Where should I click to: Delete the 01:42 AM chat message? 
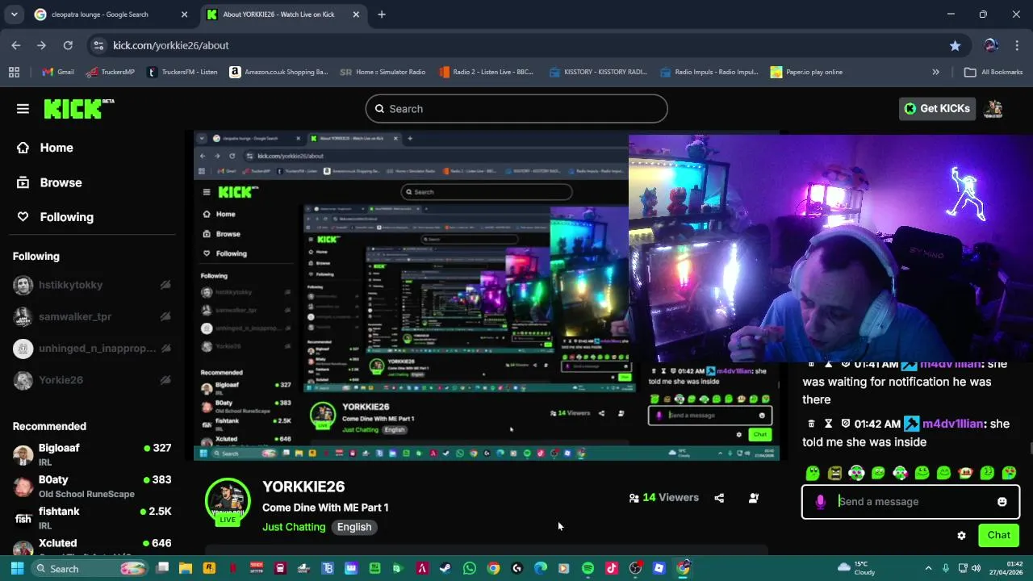pos(811,424)
